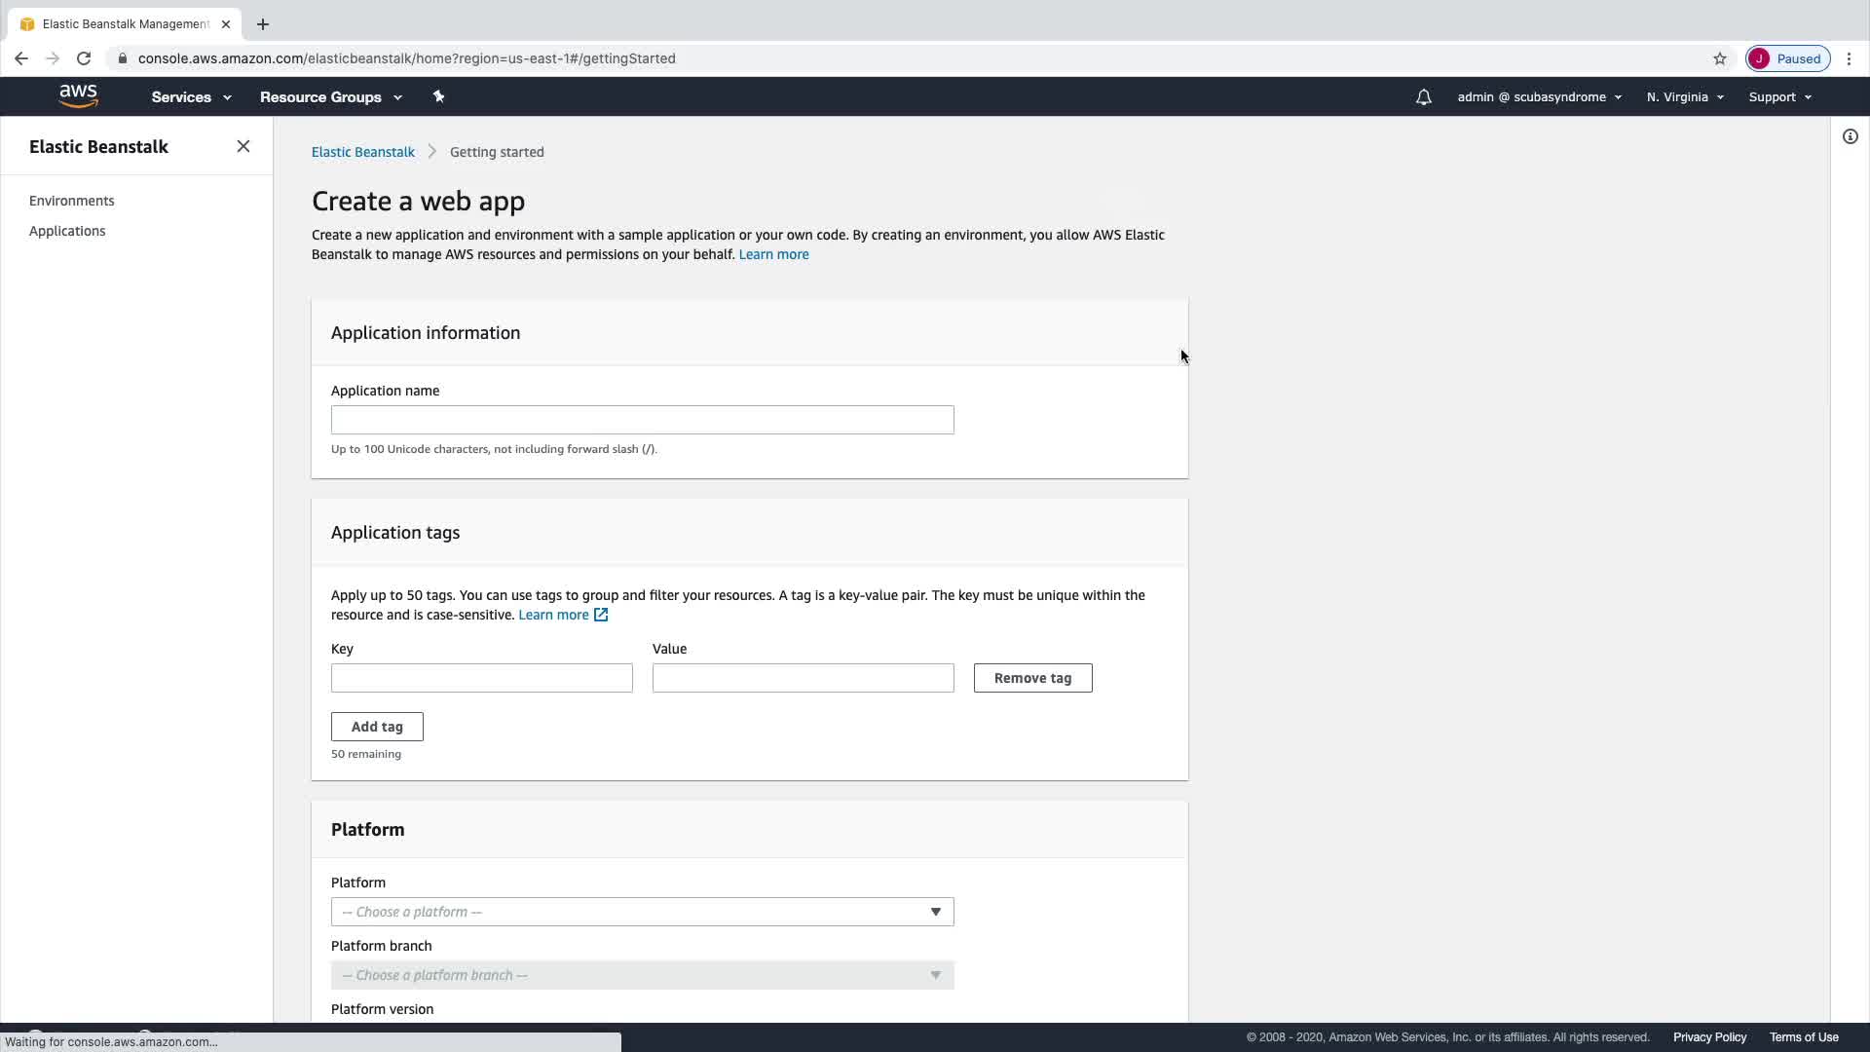Expand the N. Virginia region selector
This screenshot has height=1052, width=1870.
(1685, 97)
